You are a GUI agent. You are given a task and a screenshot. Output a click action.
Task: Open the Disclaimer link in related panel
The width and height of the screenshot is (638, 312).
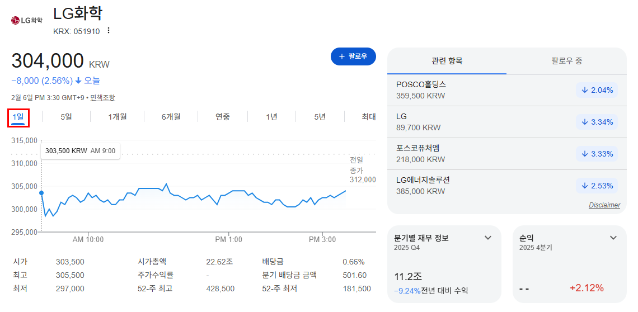coord(604,205)
